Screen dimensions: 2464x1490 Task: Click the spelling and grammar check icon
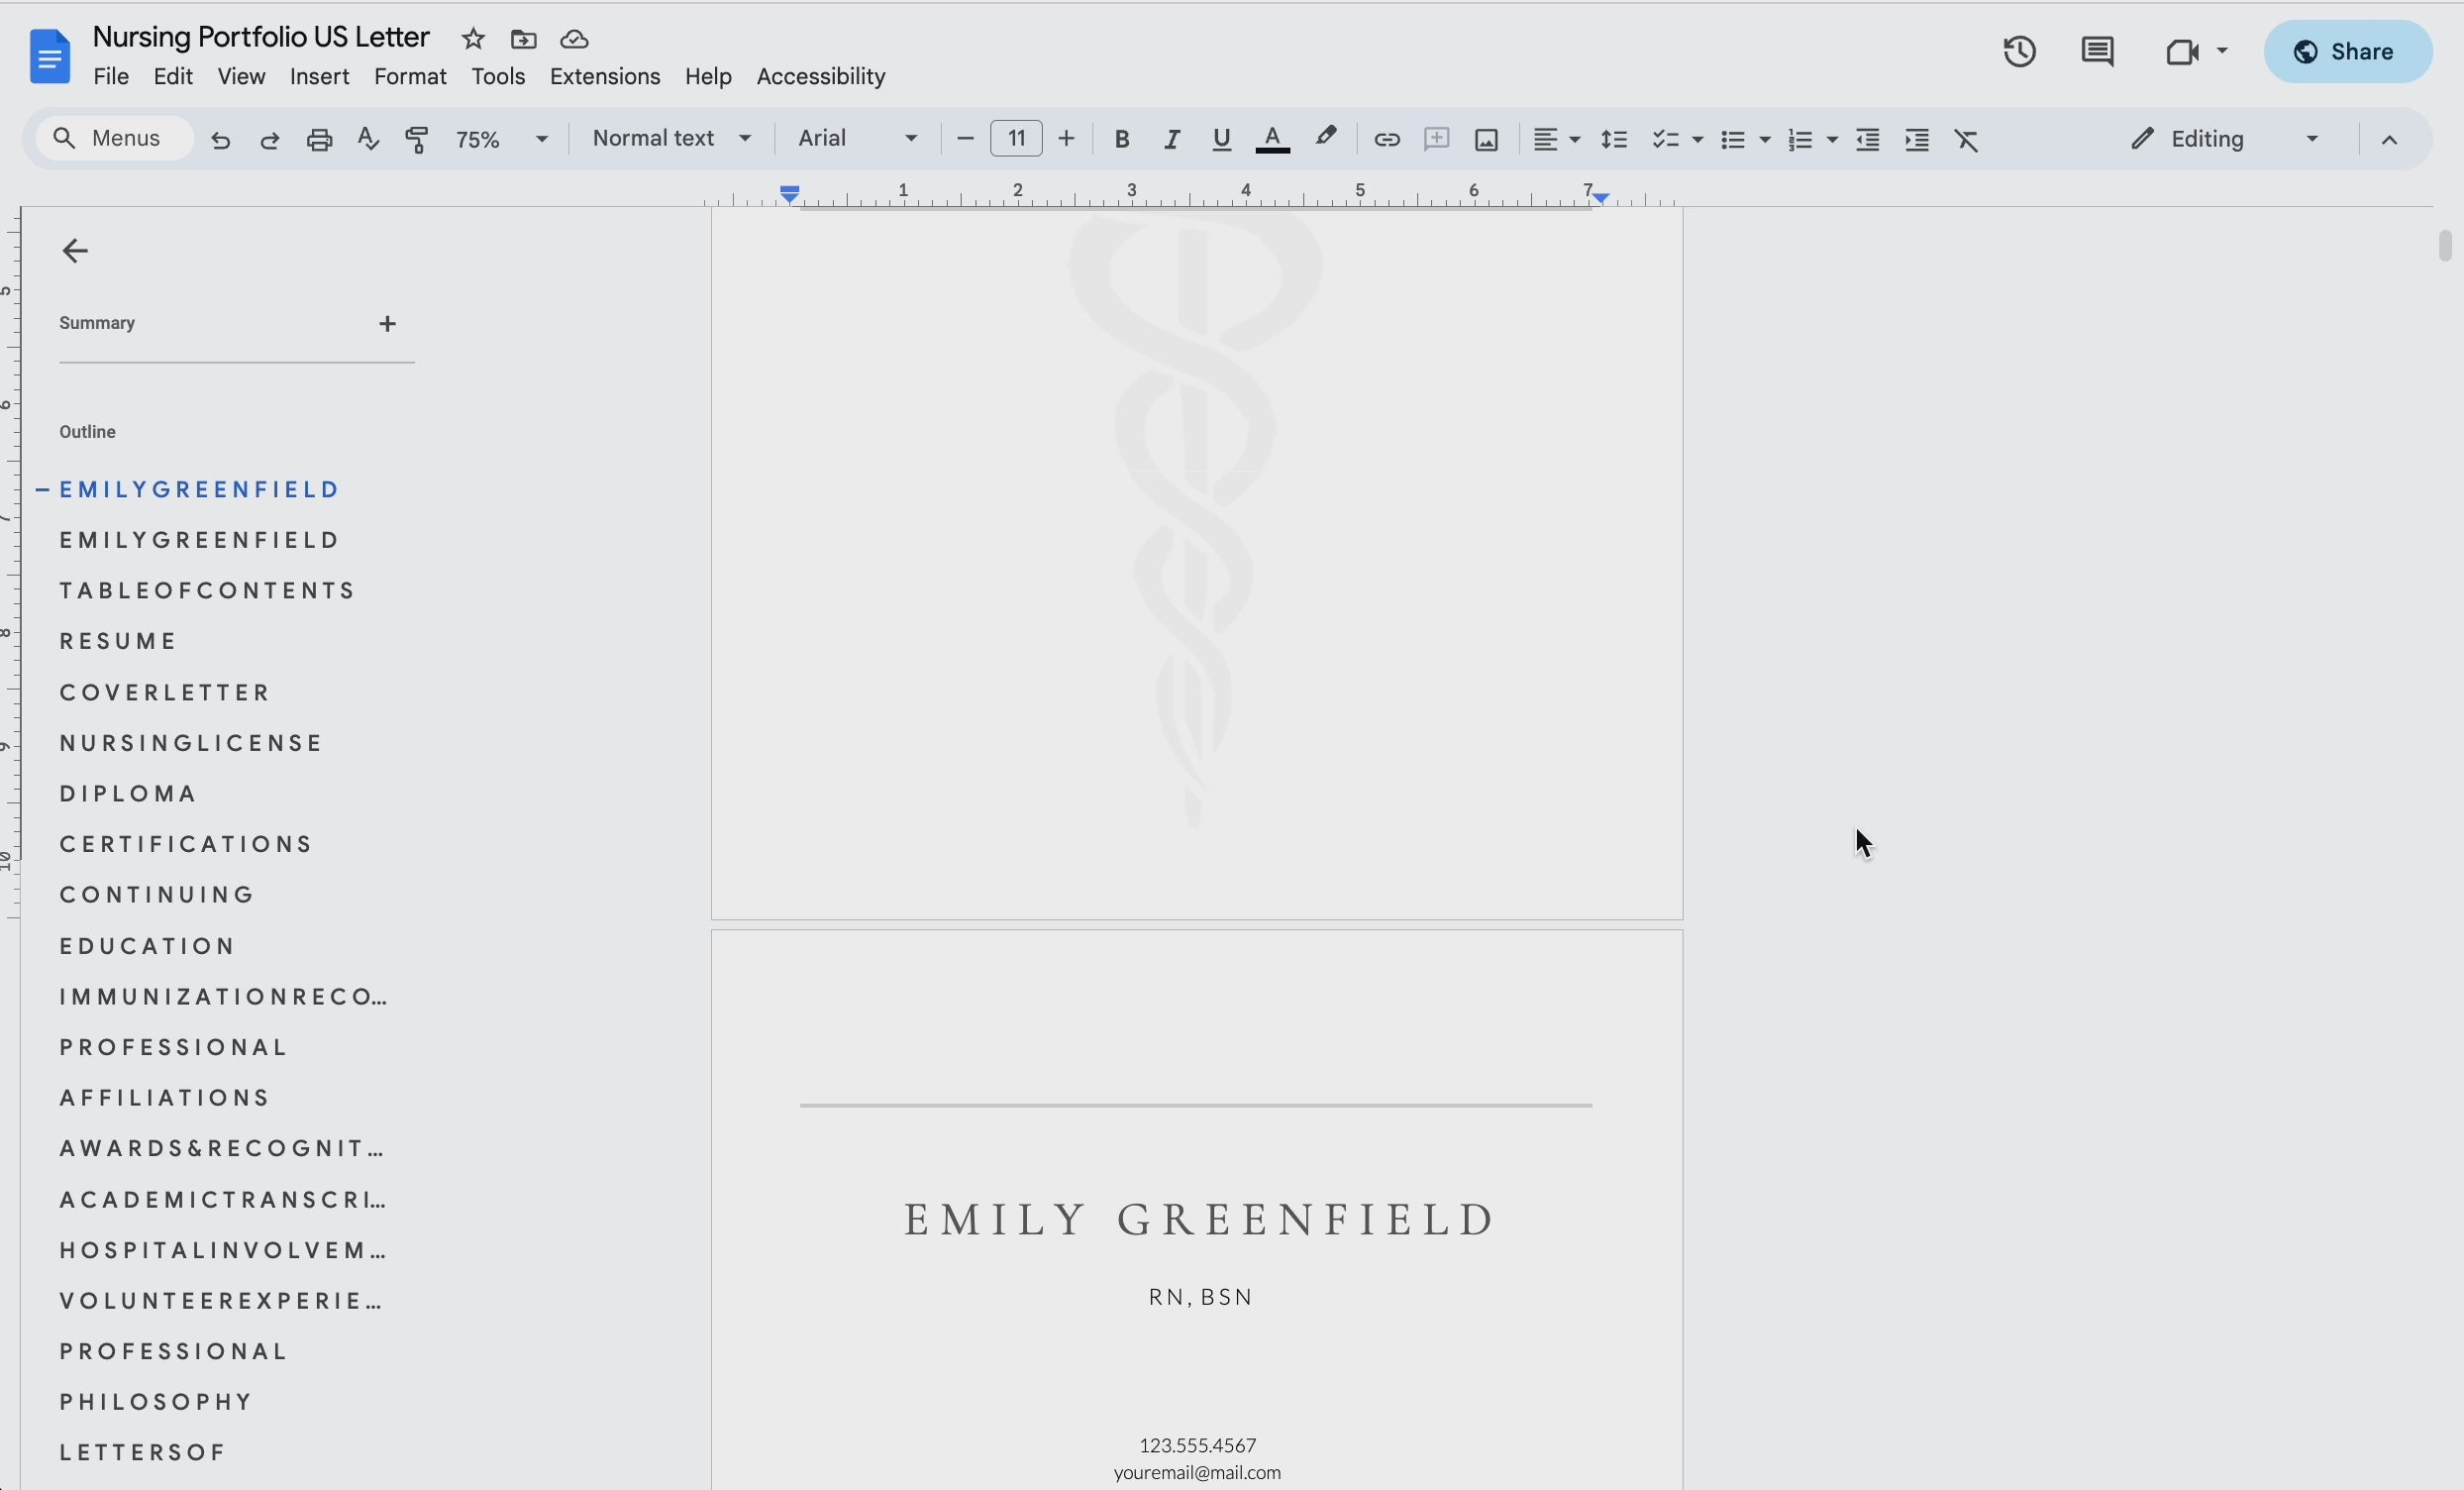coord(368,139)
